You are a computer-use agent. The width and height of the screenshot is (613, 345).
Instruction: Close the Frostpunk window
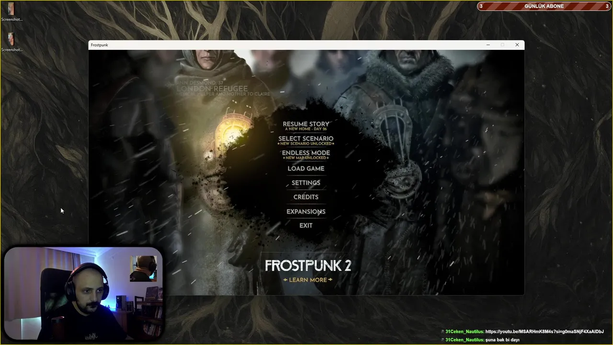tap(517, 45)
